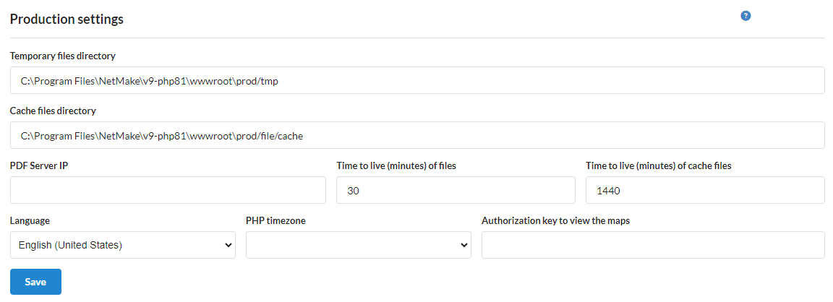The height and width of the screenshot is (302, 833).
Task: Click the Cache files directory label
Action: pyautogui.click(x=53, y=111)
